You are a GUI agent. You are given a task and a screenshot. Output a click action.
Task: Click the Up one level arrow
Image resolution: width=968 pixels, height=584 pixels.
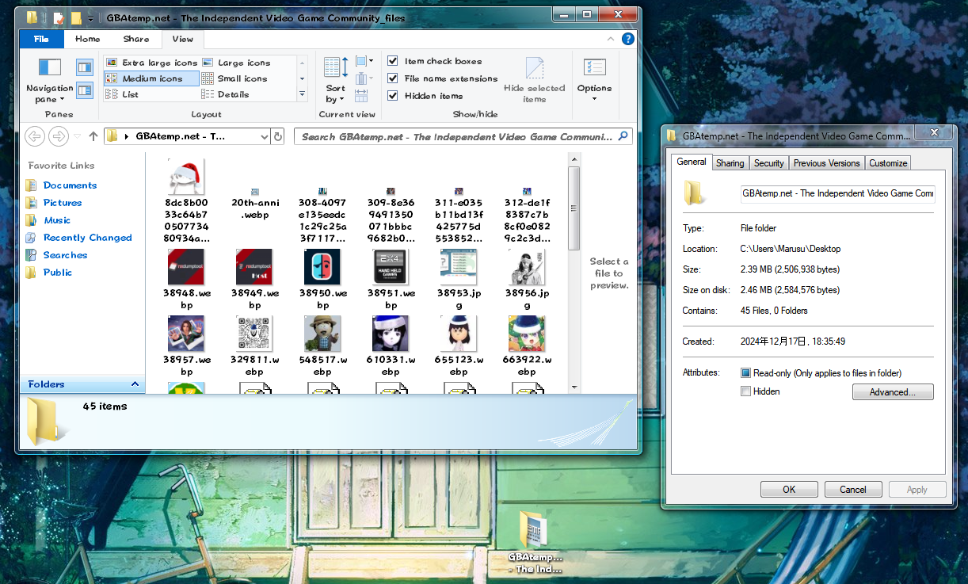coord(93,136)
